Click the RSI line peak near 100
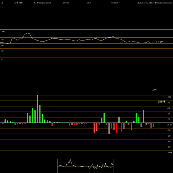The image size is (173, 173). point(27,33)
